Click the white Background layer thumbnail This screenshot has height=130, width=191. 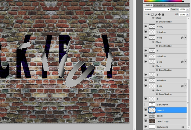point(152,127)
